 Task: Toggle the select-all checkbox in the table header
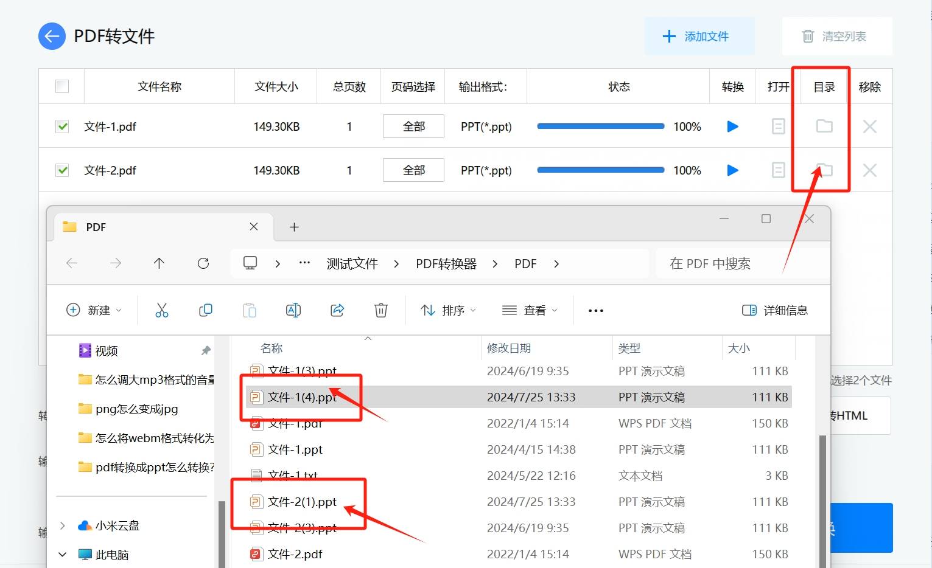click(62, 86)
